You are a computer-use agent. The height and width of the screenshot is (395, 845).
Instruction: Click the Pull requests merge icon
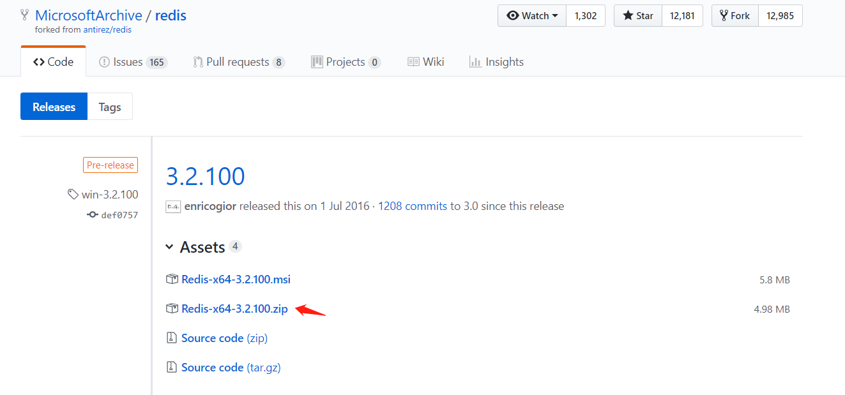coord(198,62)
